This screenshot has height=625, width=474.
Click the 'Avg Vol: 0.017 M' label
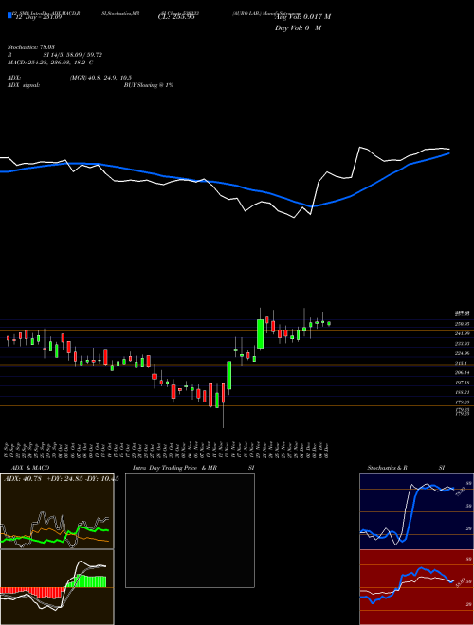point(302,16)
